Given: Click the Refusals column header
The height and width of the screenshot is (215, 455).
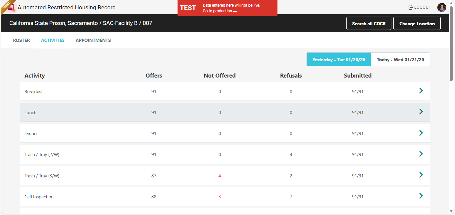Looking at the screenshot, I should click(x=291, y=76).
